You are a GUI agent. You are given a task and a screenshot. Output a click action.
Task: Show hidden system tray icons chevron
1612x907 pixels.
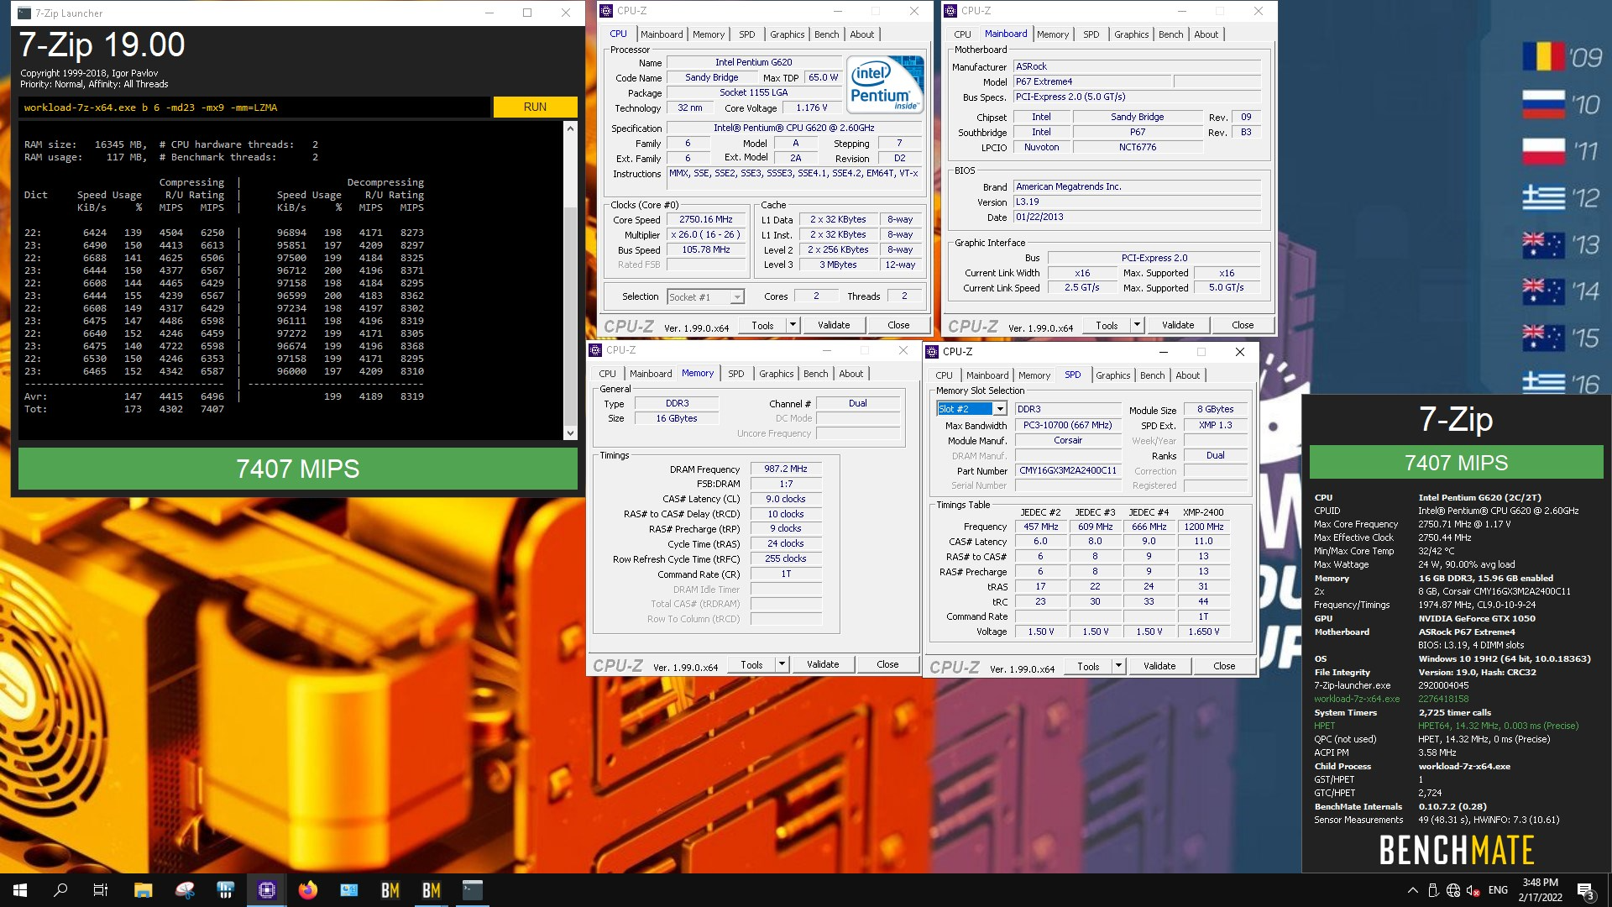tap(1412, 890)
